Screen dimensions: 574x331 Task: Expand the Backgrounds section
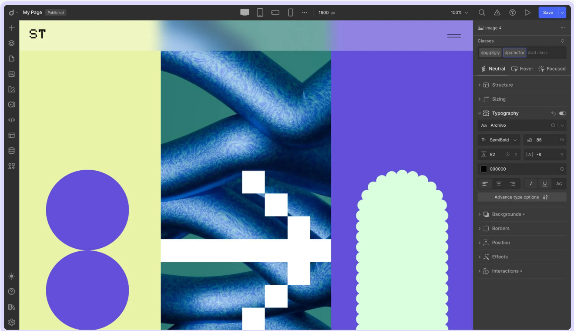[506, 214]
